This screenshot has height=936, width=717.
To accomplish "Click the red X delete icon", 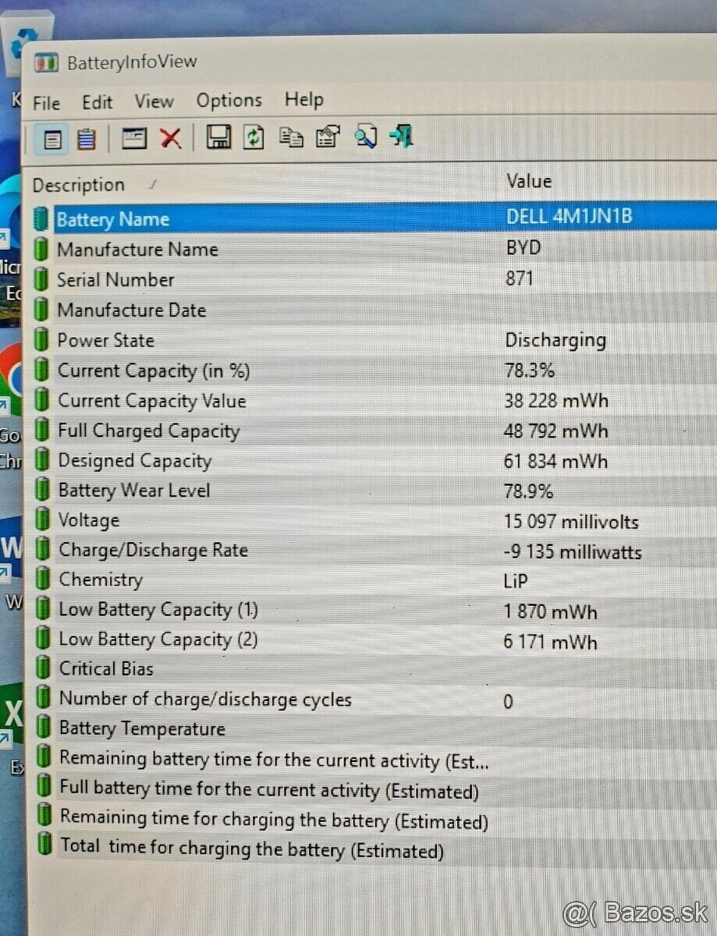I will (171, 137).
